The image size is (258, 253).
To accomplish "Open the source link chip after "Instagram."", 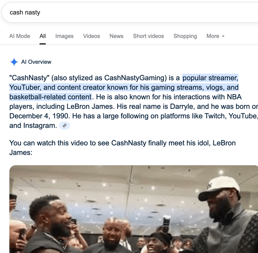I will tap(65, 125).
